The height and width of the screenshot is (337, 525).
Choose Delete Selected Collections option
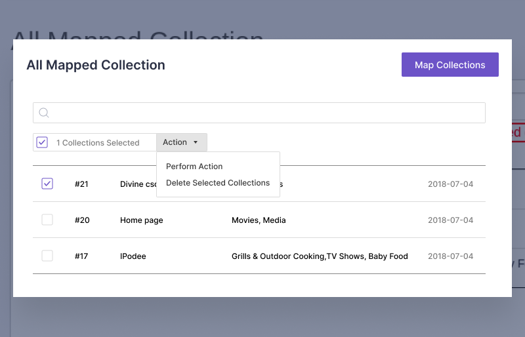point(218,183)
